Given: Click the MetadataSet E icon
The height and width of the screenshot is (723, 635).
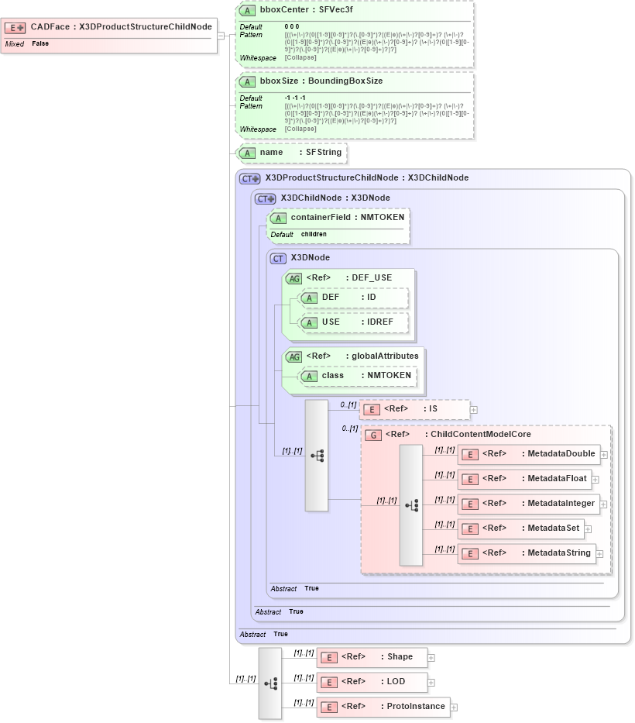Looking at the screenshot, I should pyautogui.click(x=470, y=528).
